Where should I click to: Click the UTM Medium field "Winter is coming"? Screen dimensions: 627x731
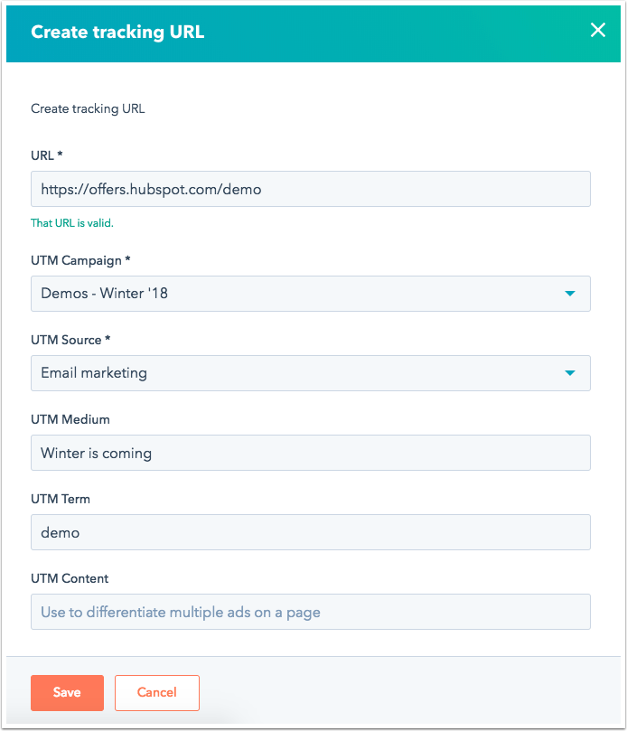click(310, 452)
